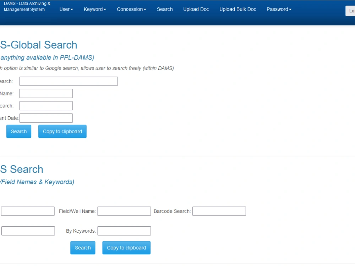
Task: Click the search box below the Name field
Action: pos(46,105)
